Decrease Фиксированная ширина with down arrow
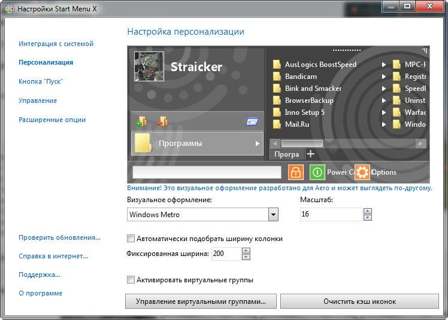This screenshot has height=320, width=448. (246, 257)
